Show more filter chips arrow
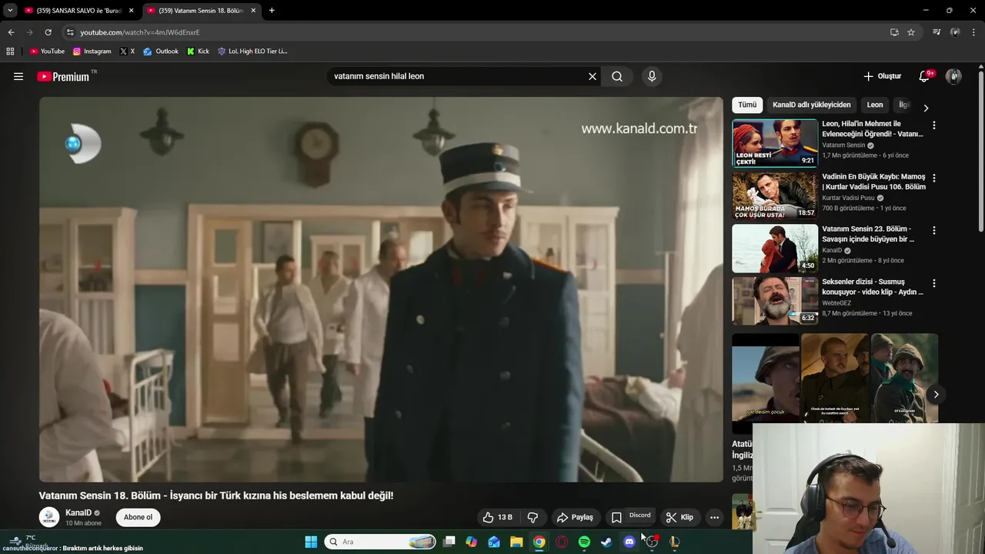 click(926, 108)
